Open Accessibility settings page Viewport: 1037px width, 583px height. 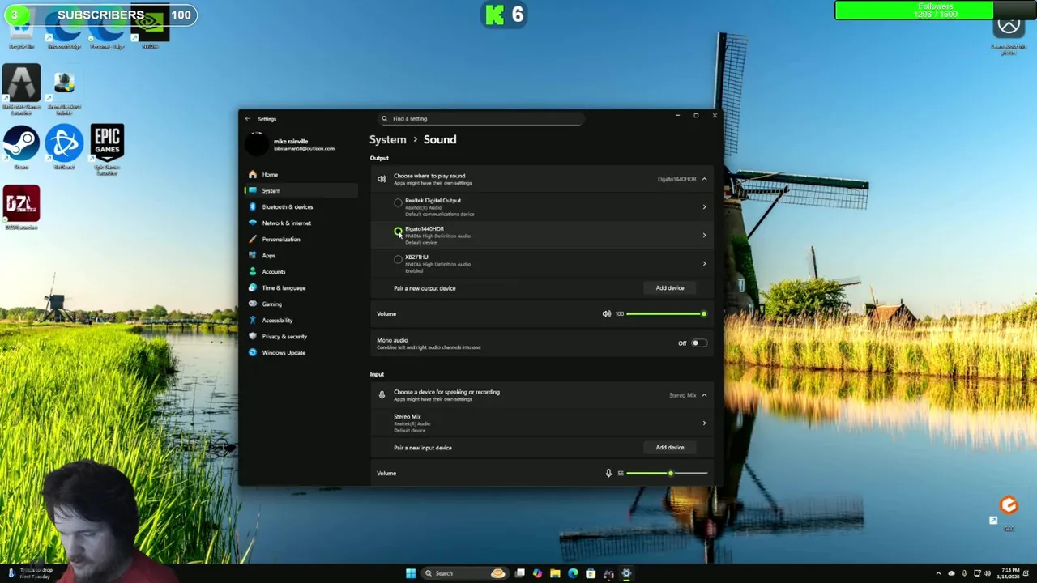click(x=300, y=321)
